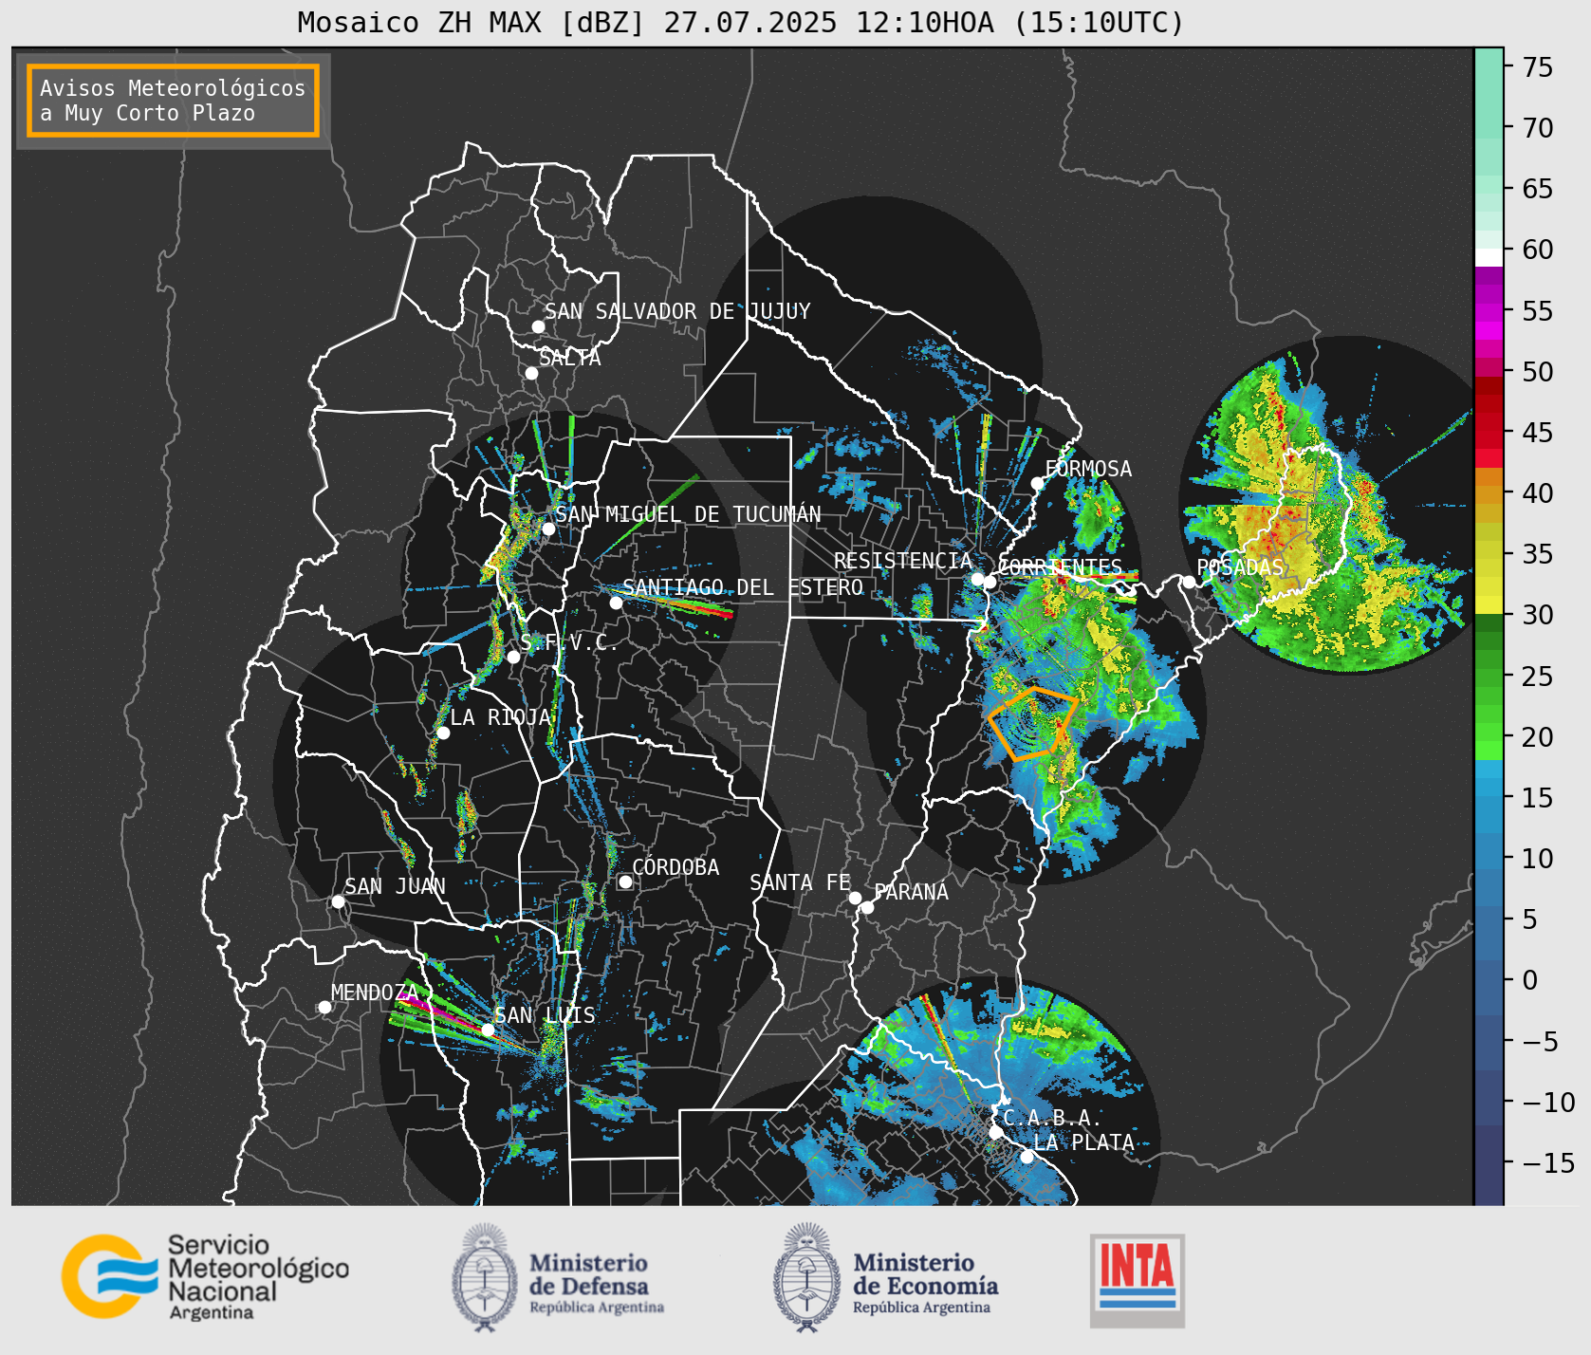Viewport: 1591px width, 1355px height.
Task: Click the Resistencia city dot
Action: (977, 579)
